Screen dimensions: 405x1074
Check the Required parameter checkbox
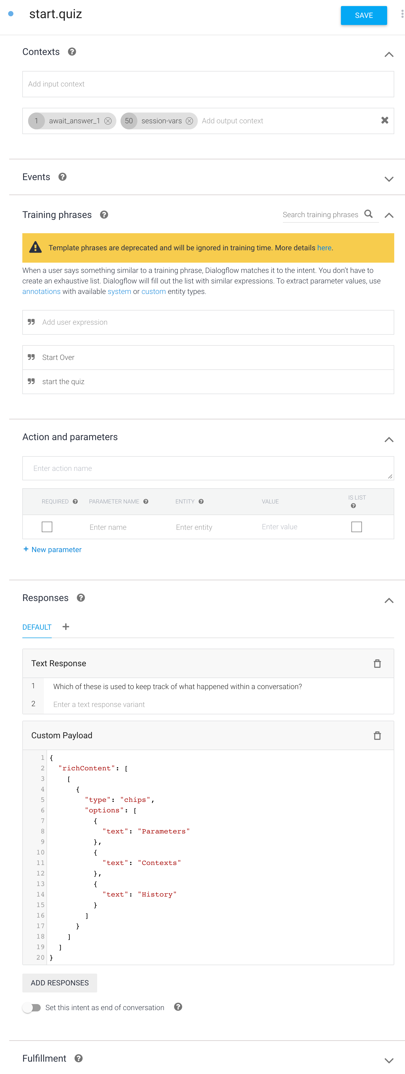click(x=47, y=527)
